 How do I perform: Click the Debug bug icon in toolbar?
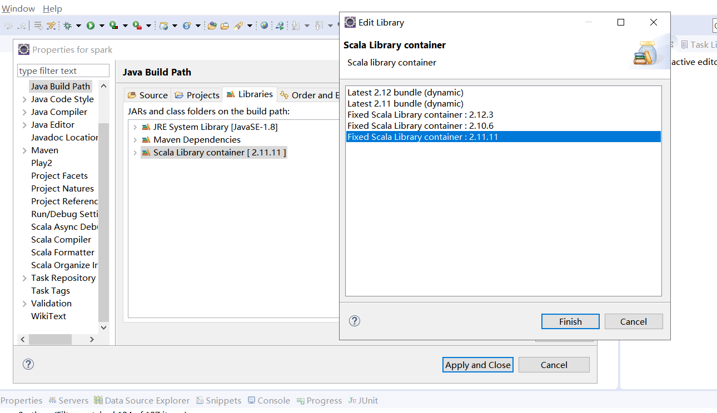tap(68, 26)
